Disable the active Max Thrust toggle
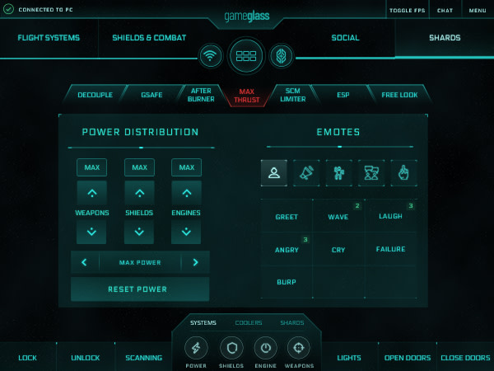This screenshot has width=494, height=371. tap(248, 95)
